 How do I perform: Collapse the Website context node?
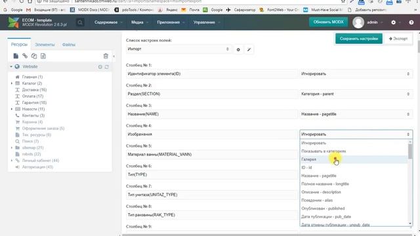[x=11, y=67]
